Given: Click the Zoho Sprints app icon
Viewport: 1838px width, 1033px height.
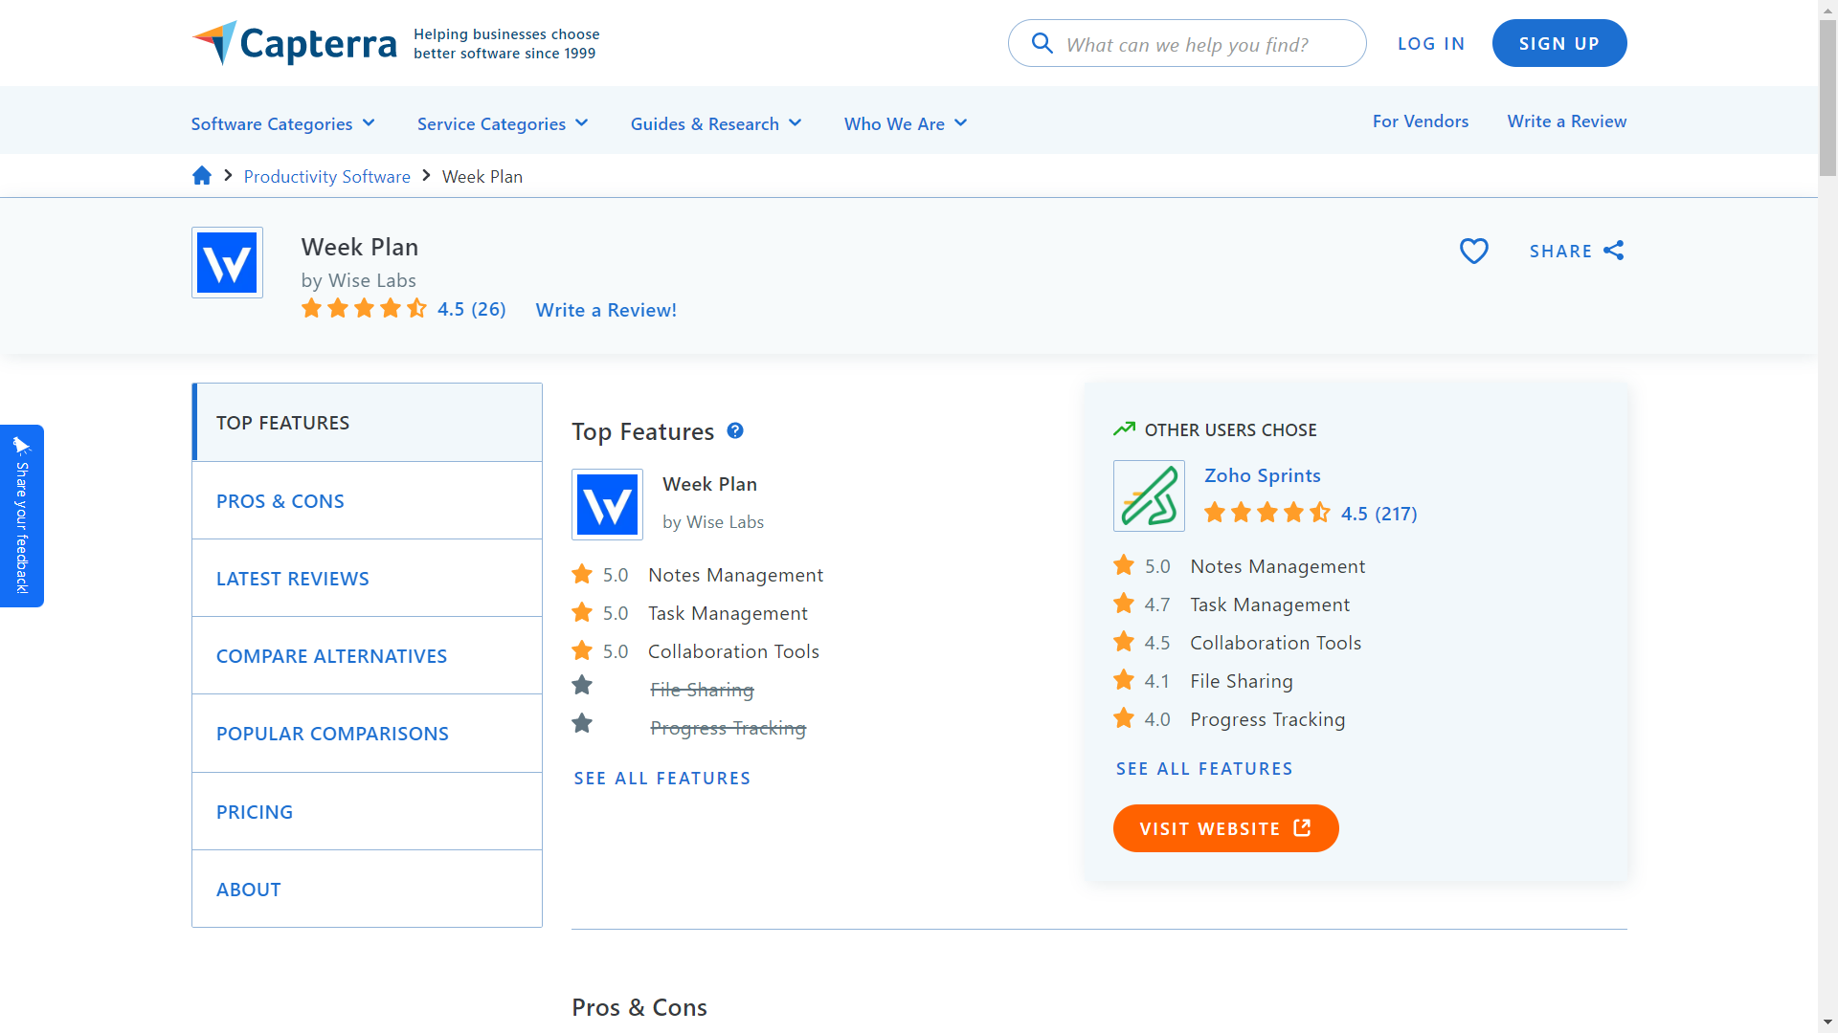Looking at the screenshot, I should coord(1149,495).
